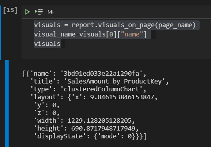Run cell 15 with the play icon
This screenshot has height=147, width=211.
coord(27,12)
